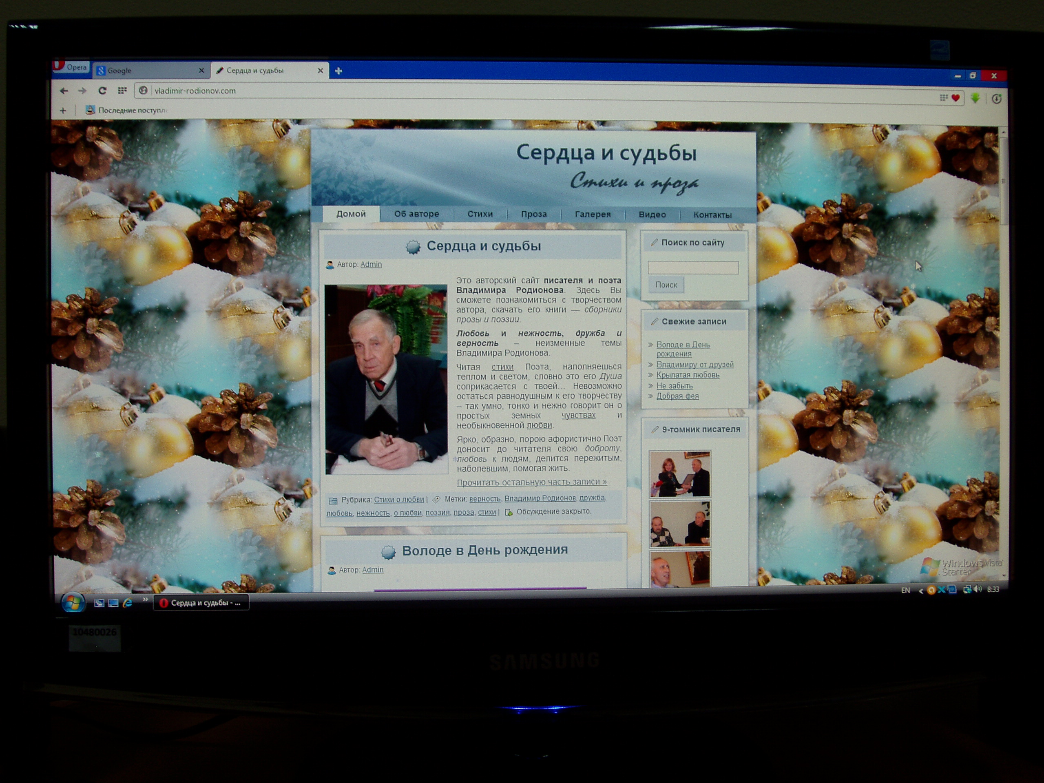Open the Windows Start button
1044x783 pixels.
point(73,603)
